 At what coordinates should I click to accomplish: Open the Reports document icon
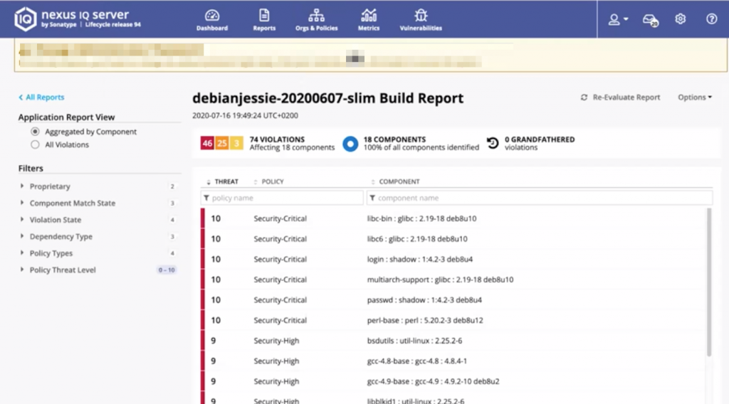pyautogui.click(x=264, y=16)
